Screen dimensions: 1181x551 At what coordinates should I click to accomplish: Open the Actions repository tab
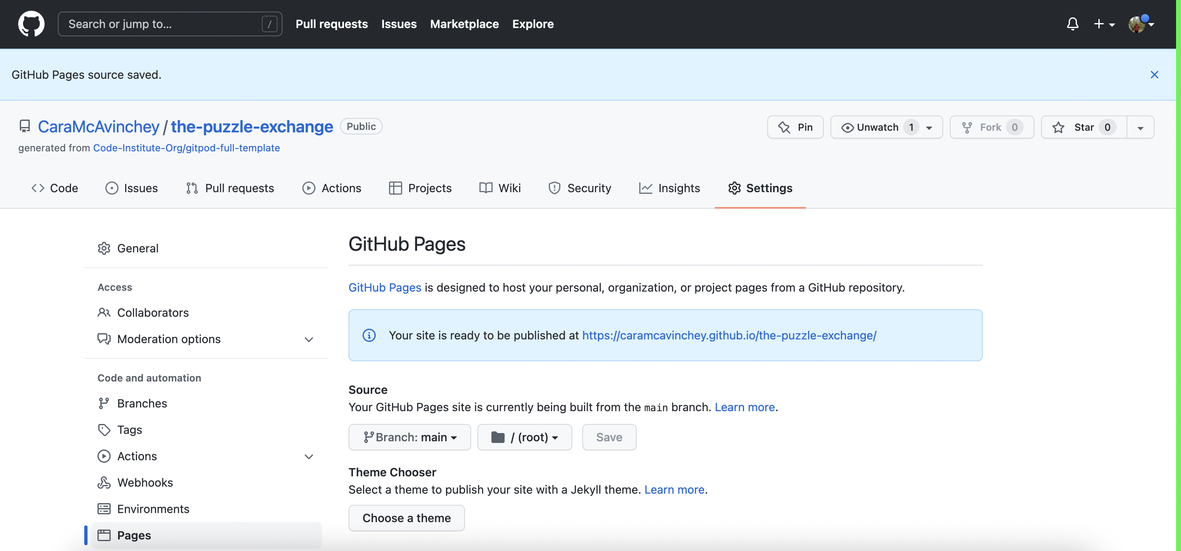click(x=332, y=188)
